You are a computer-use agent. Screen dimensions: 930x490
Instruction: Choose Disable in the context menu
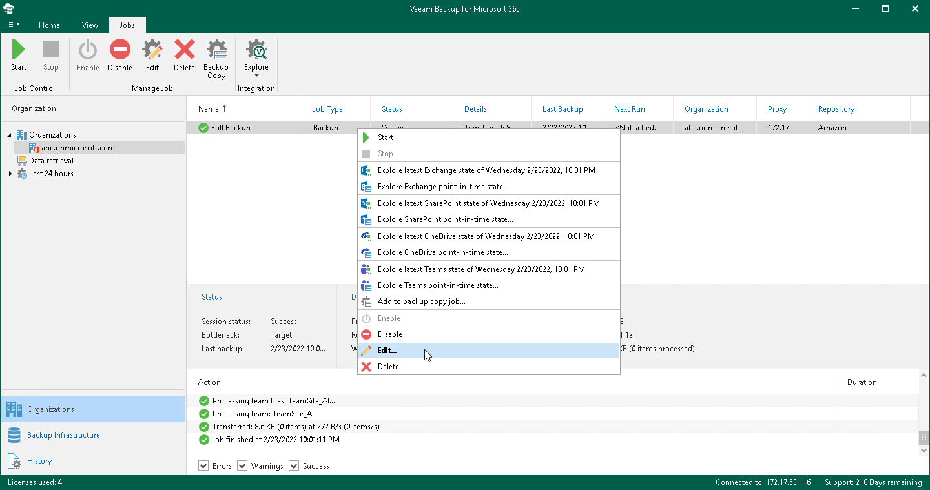pos(489,334)
